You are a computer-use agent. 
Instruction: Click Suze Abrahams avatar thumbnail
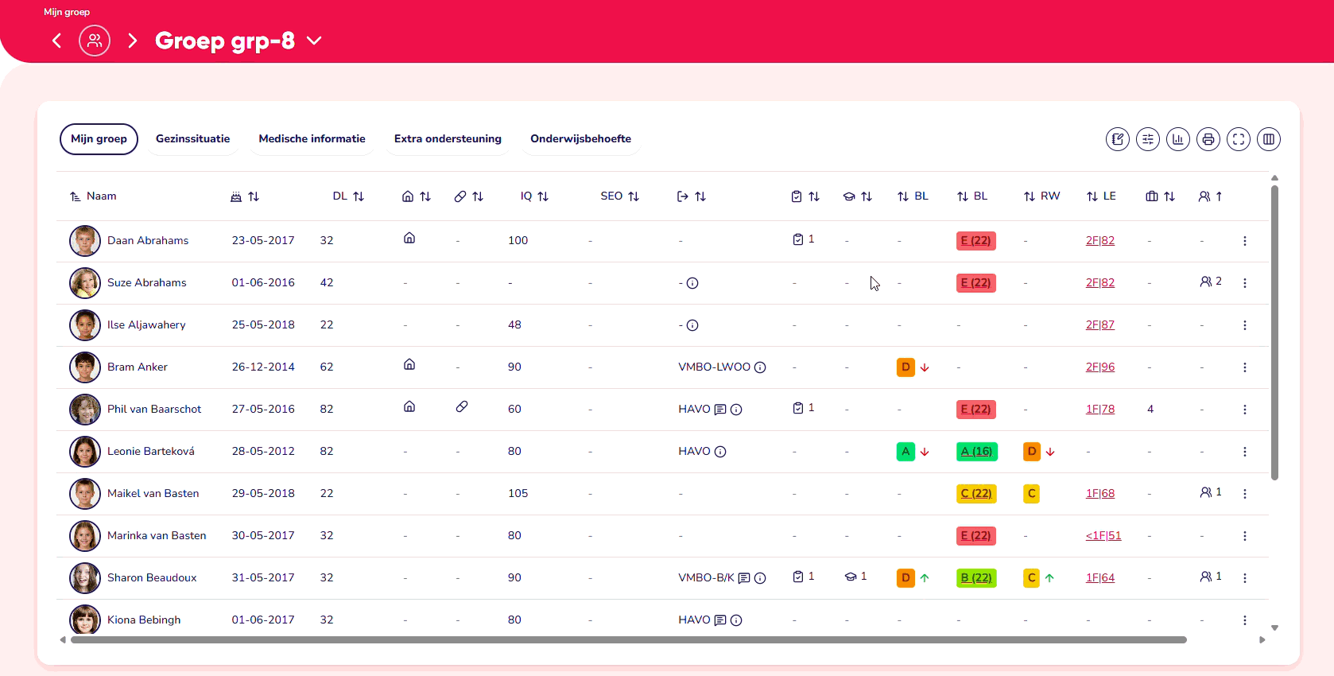85,283
